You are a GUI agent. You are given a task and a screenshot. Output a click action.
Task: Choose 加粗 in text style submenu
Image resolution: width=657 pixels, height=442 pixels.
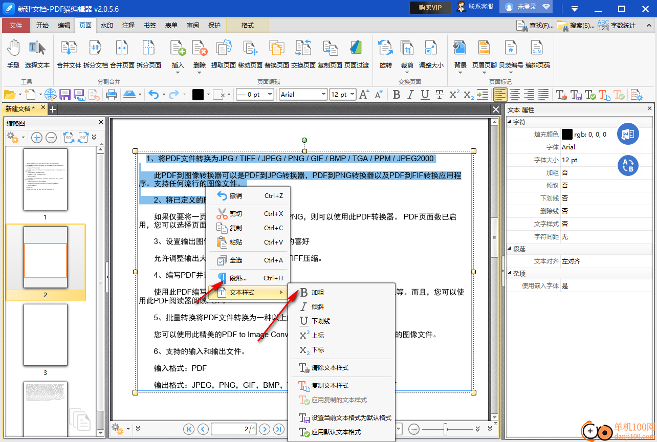click(x=342, y=293)
